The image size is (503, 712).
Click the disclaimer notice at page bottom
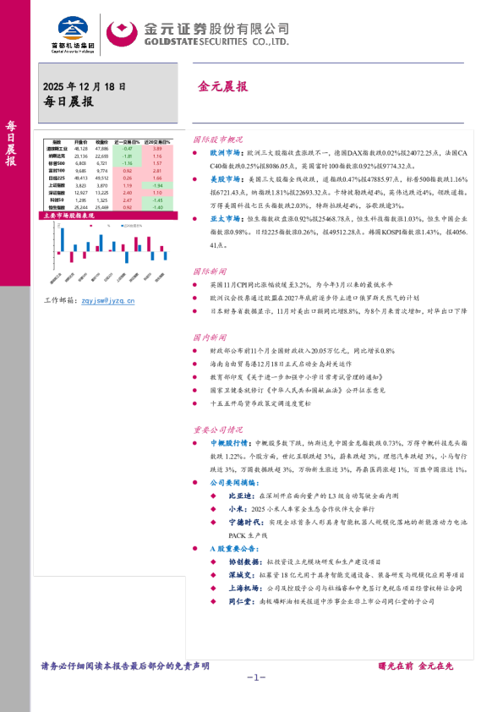(125, 665)
